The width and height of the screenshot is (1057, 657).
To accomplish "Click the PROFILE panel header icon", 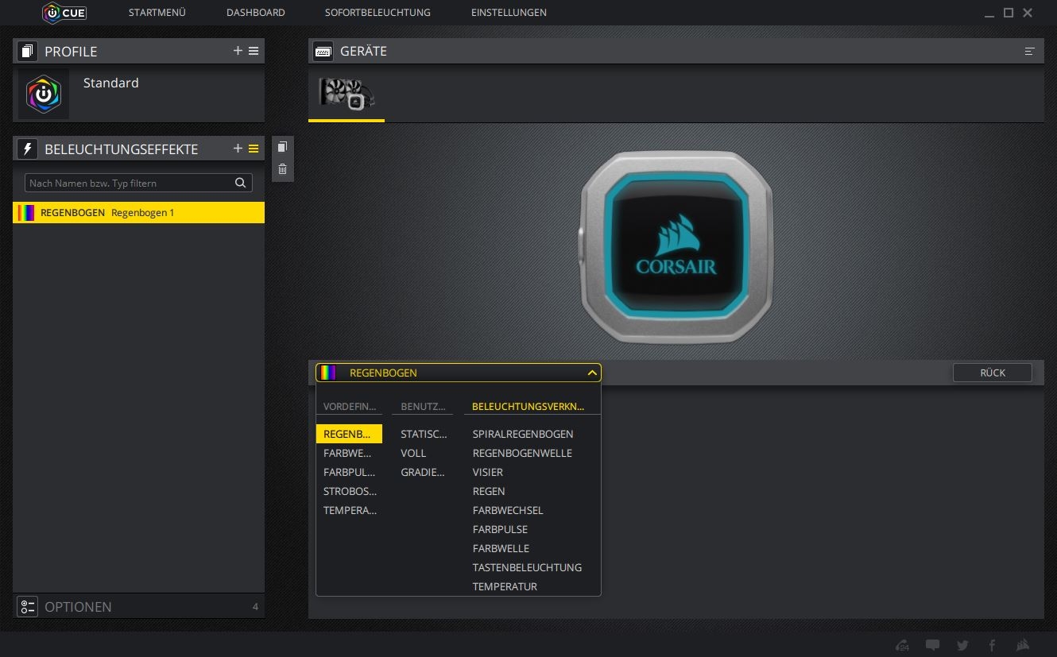I will pyautogui.click(x=28, y=51).
